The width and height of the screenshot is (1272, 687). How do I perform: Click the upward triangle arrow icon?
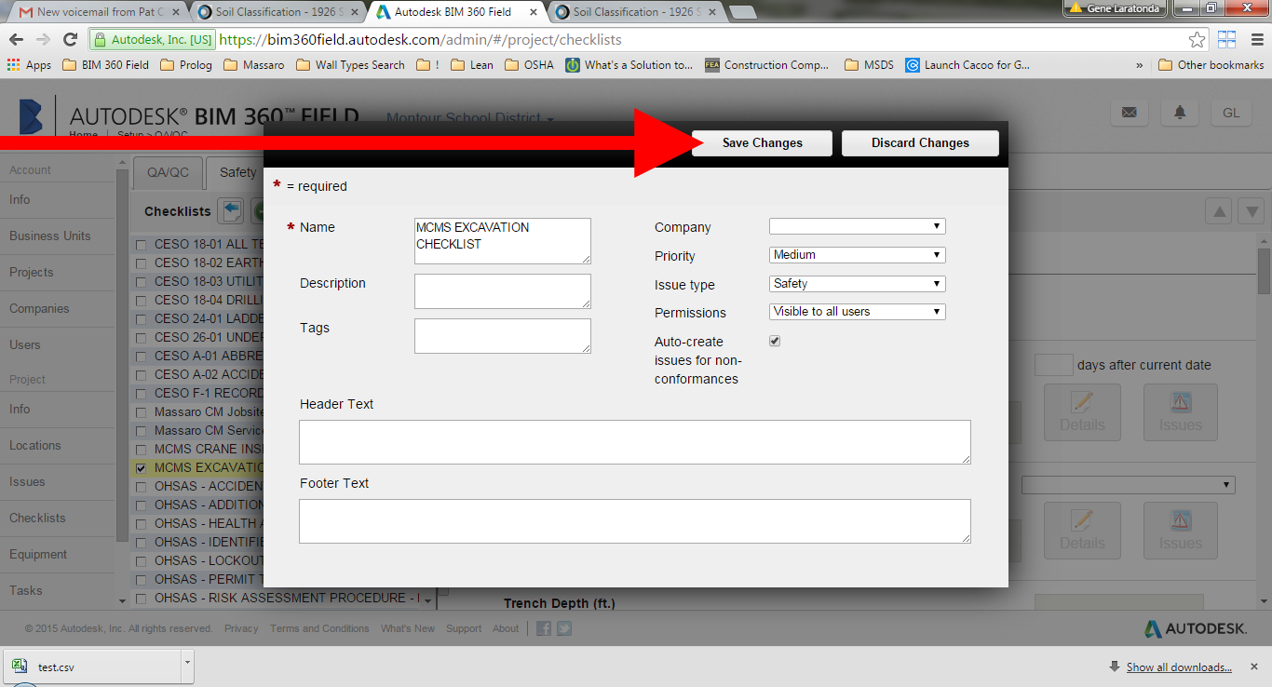(x=1218, y=211)
